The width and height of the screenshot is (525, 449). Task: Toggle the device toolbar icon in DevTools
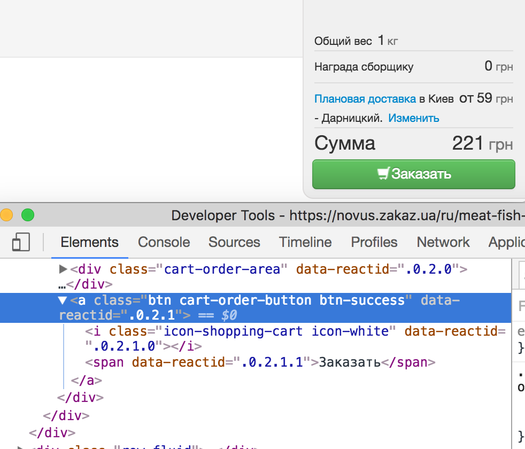(x=21, y=242)
